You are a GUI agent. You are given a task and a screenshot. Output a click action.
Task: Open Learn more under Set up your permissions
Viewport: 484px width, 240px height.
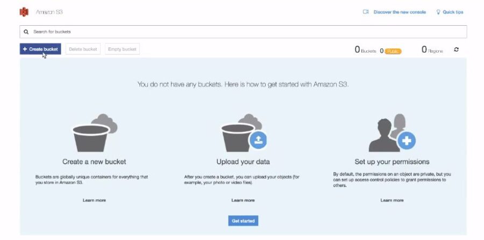tap(392, 200)
